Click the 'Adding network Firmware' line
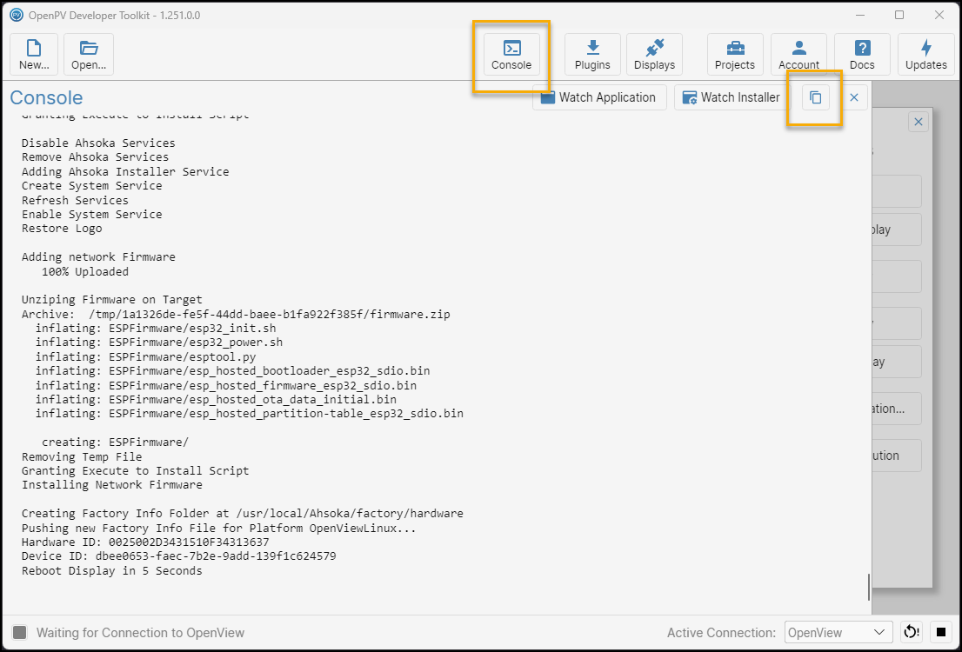962x652 pixels. click(x=98, y=257)
